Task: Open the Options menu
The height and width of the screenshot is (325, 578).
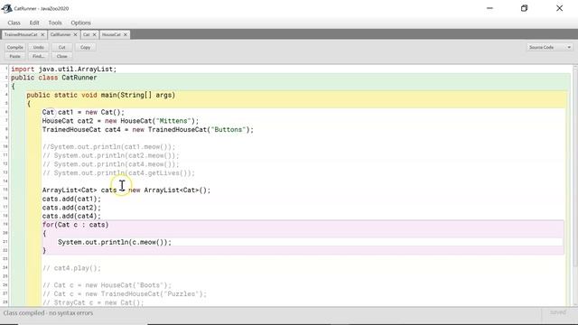Action: pyautogui.click(x=80, y=23)
